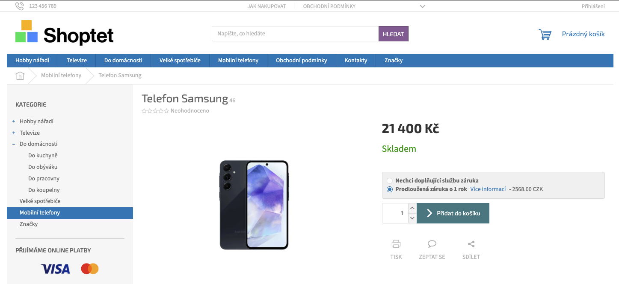
Task: Select 'Prodloužená záruka o 1 rok' radio
Action: click(389, 189)
